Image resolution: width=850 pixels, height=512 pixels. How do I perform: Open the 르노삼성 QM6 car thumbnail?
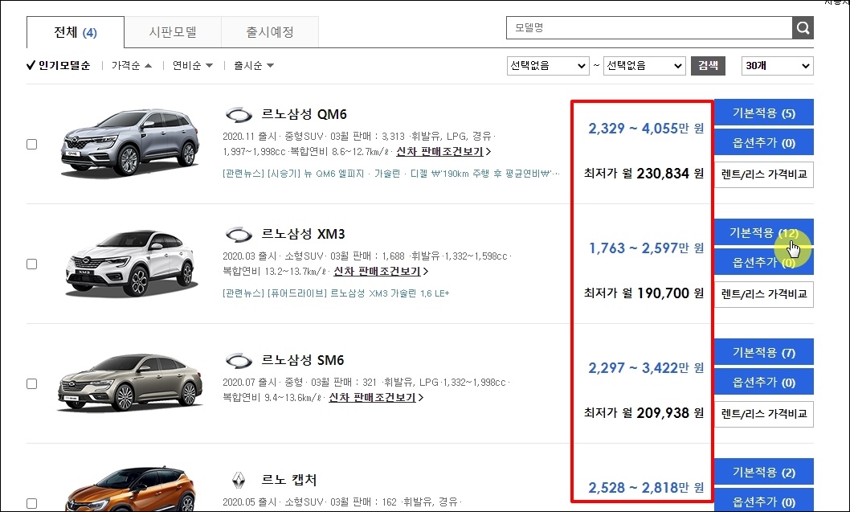[130, 143]
